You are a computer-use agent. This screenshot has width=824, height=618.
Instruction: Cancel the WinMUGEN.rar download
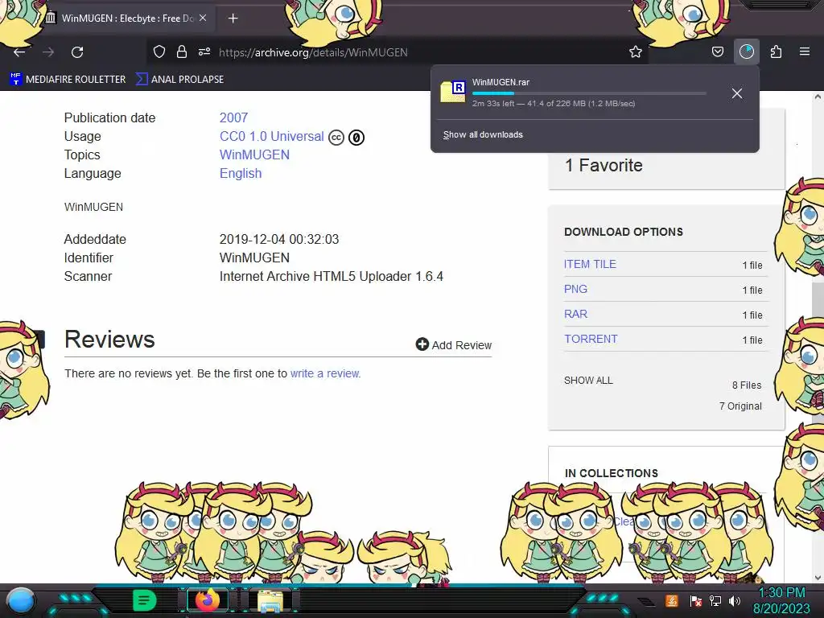tap(737, 93)
